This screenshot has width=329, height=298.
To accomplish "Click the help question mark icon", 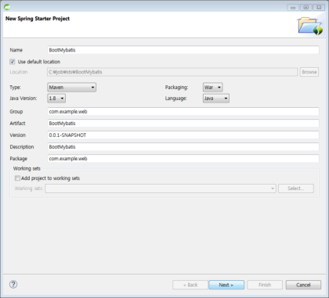I will (13, 284).
